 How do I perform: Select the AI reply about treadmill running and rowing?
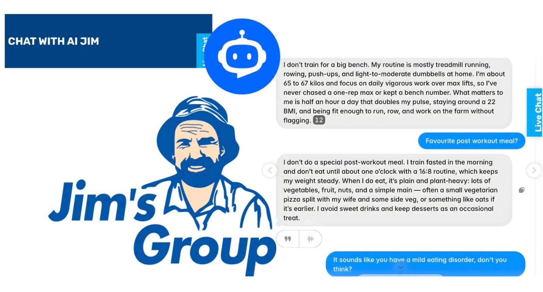(x=394, y=93)
